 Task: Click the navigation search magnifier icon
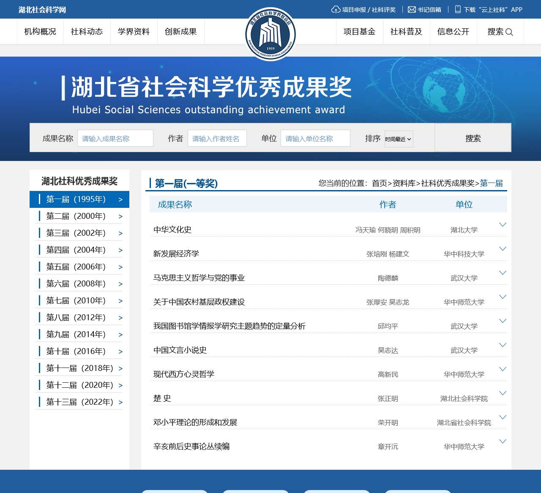click(510, 32)
